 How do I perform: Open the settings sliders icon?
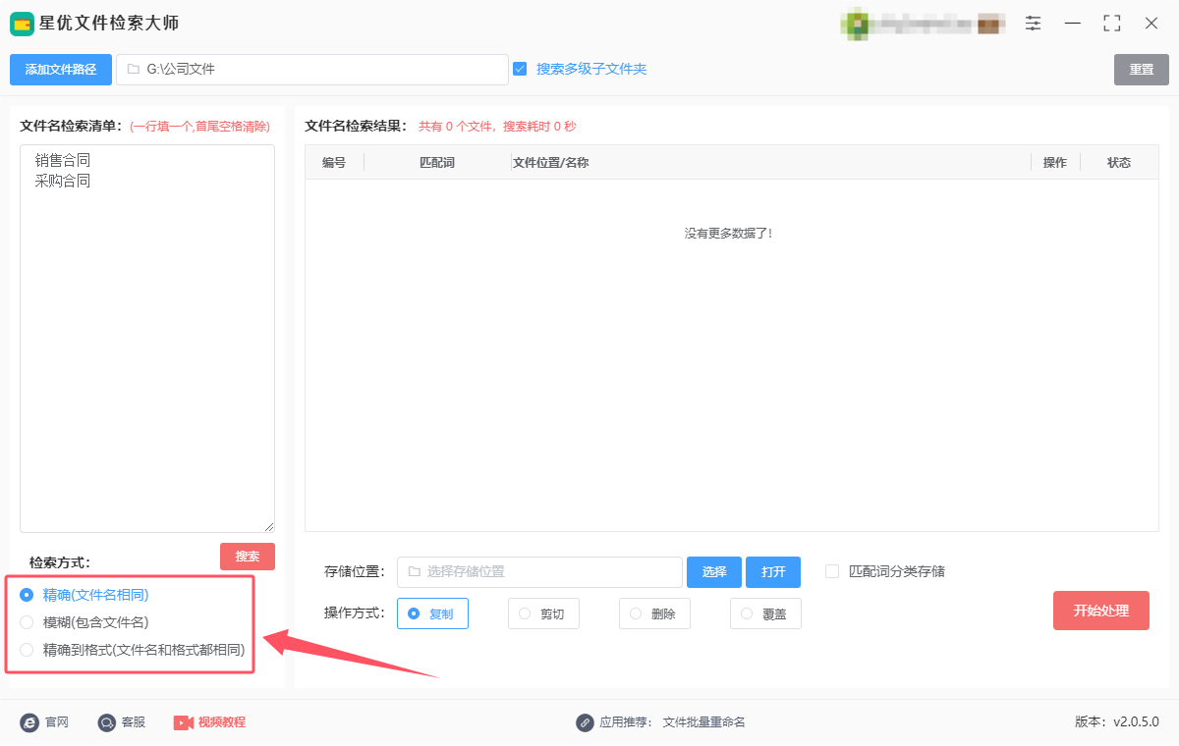pyautogui.click(x=1034, y=23)
